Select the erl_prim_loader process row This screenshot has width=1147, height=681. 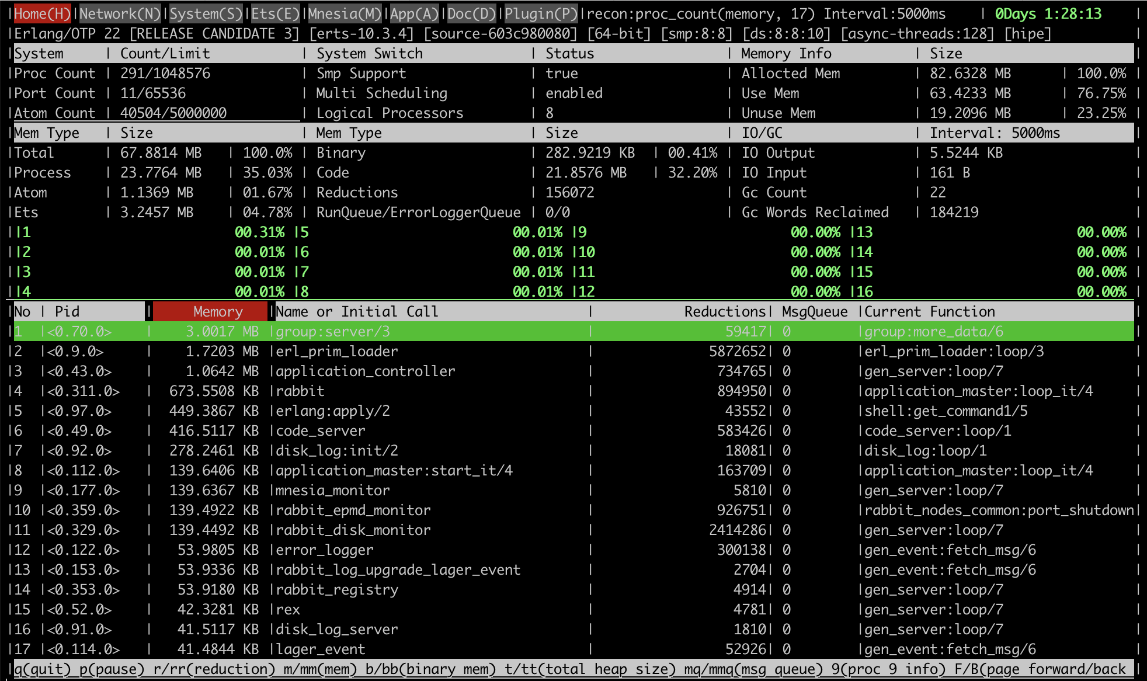point(336,352)
